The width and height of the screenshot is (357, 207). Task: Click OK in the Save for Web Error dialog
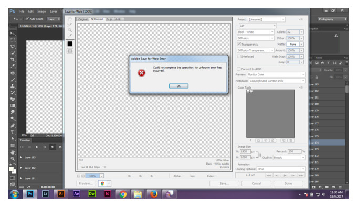tap(178, 86)
